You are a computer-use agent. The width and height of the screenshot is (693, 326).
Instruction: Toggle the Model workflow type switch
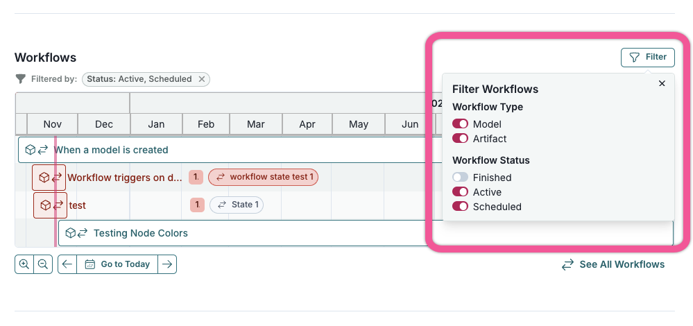[x=461, y=123]
